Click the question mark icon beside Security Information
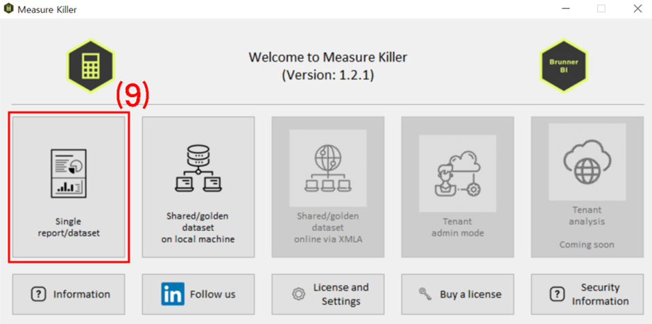The height and width of the screenshot is (324, 652). coord(556,294)
